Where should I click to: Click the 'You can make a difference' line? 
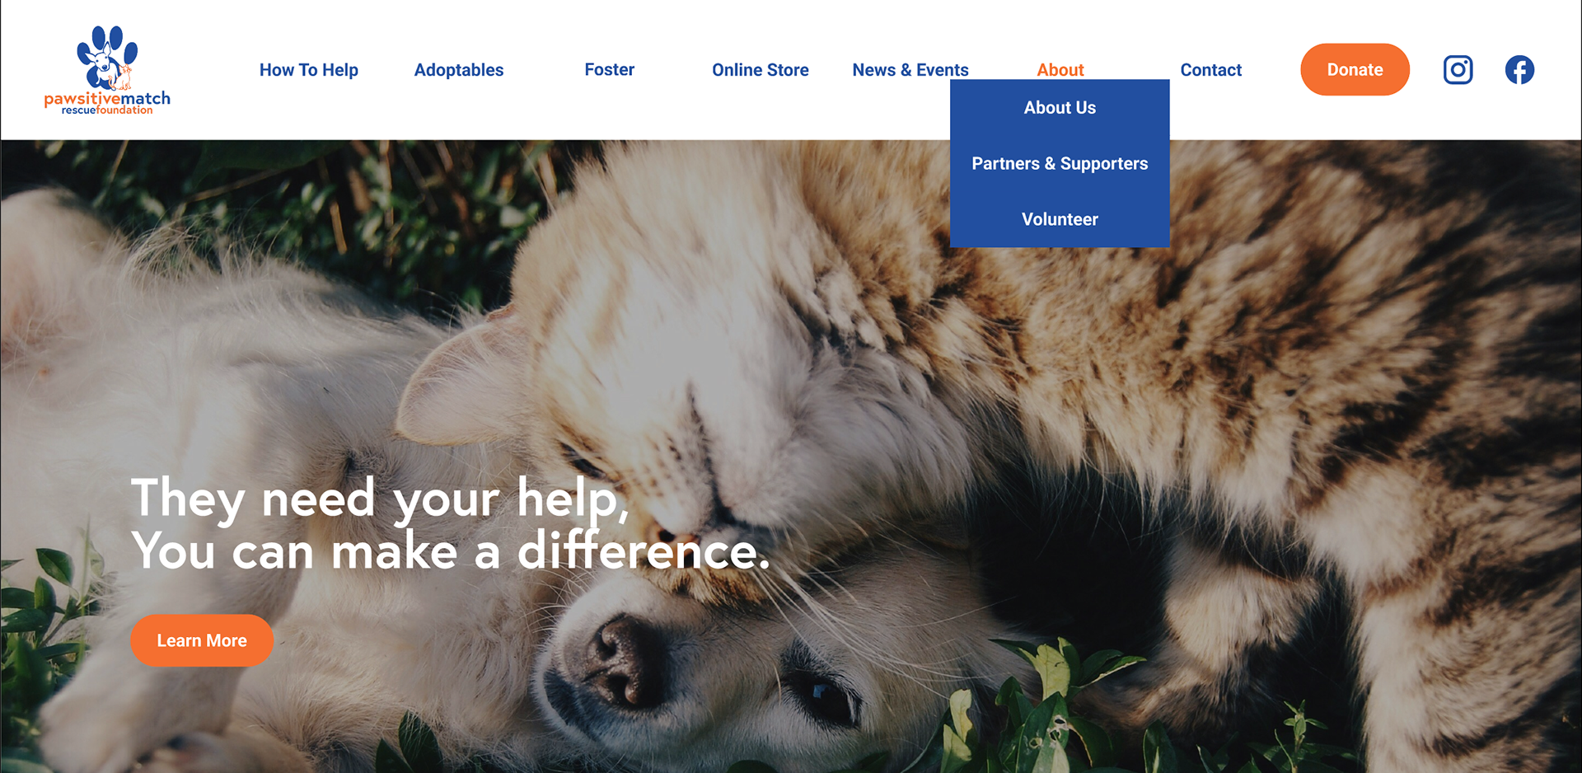[451, 551]
